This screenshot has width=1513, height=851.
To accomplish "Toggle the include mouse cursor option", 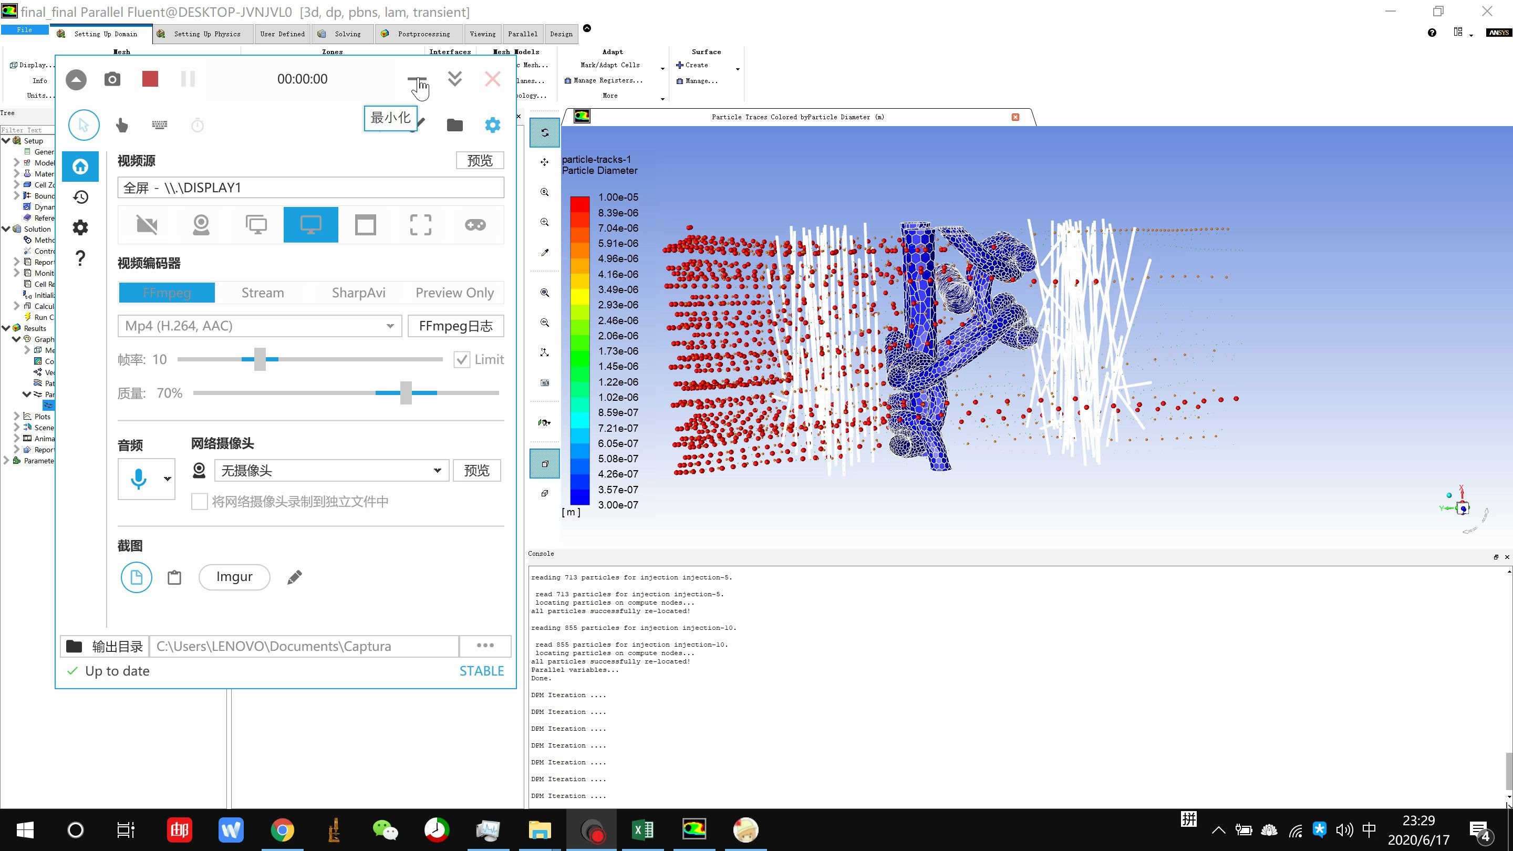I will (x=84, y=125).
